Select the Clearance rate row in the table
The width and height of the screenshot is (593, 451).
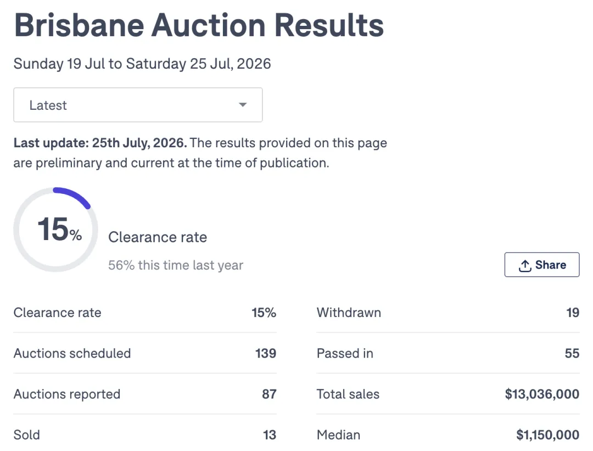(x=145, y=313)
